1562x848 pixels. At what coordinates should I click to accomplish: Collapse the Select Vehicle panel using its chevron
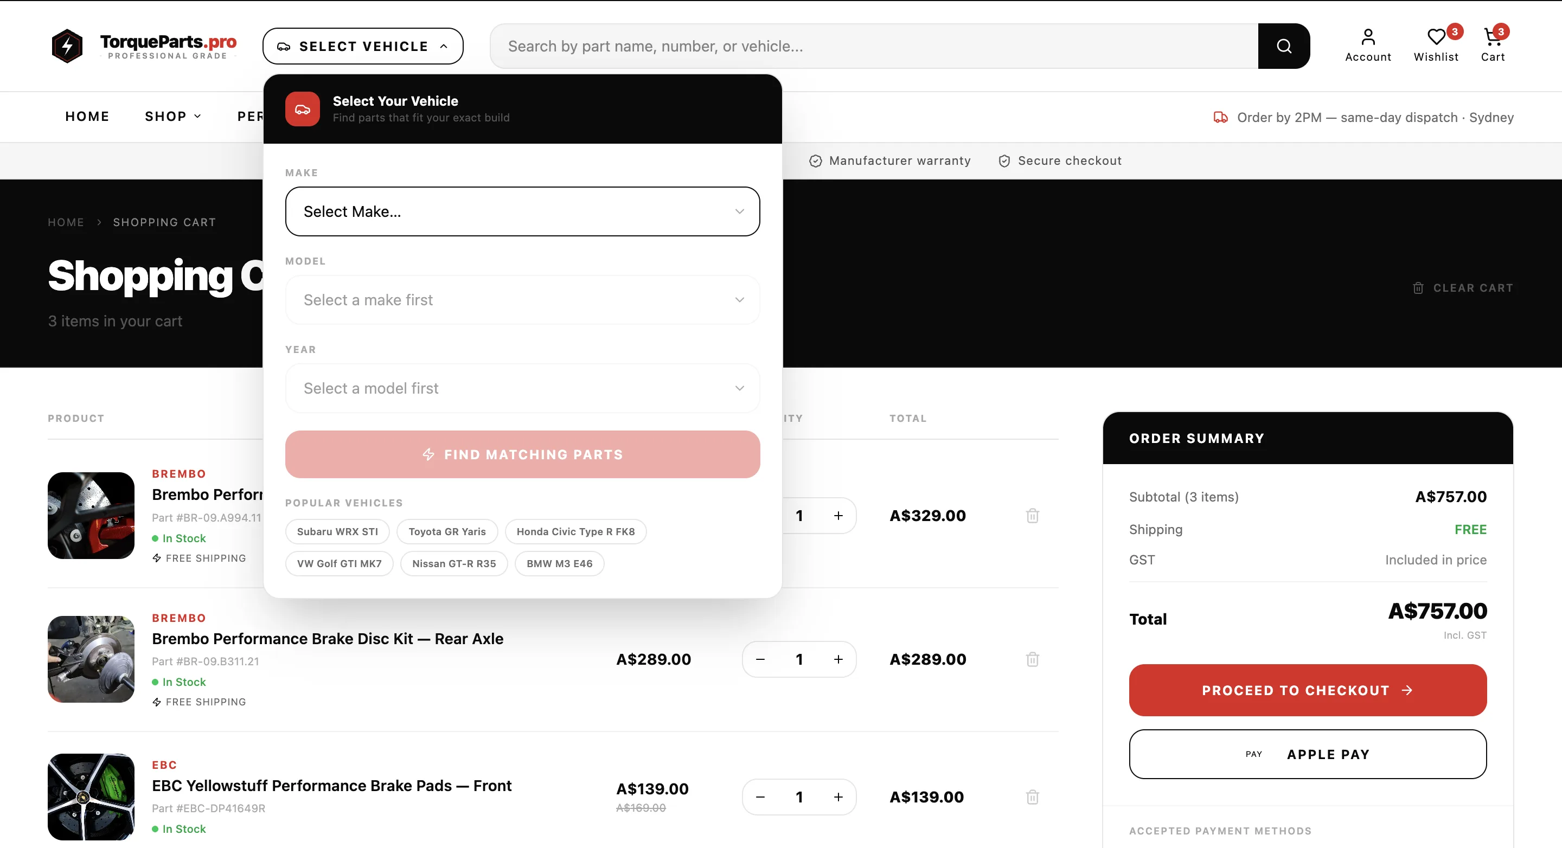click(x=443, y=46)
